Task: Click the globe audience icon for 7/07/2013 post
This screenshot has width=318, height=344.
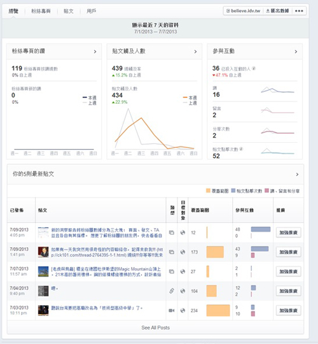Action: 183,271
